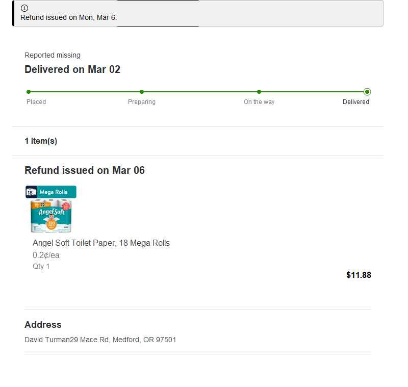The image size is (408, 387).
Task: Click the Preparing step dot on tracker
Action: (x=142, y=92)
